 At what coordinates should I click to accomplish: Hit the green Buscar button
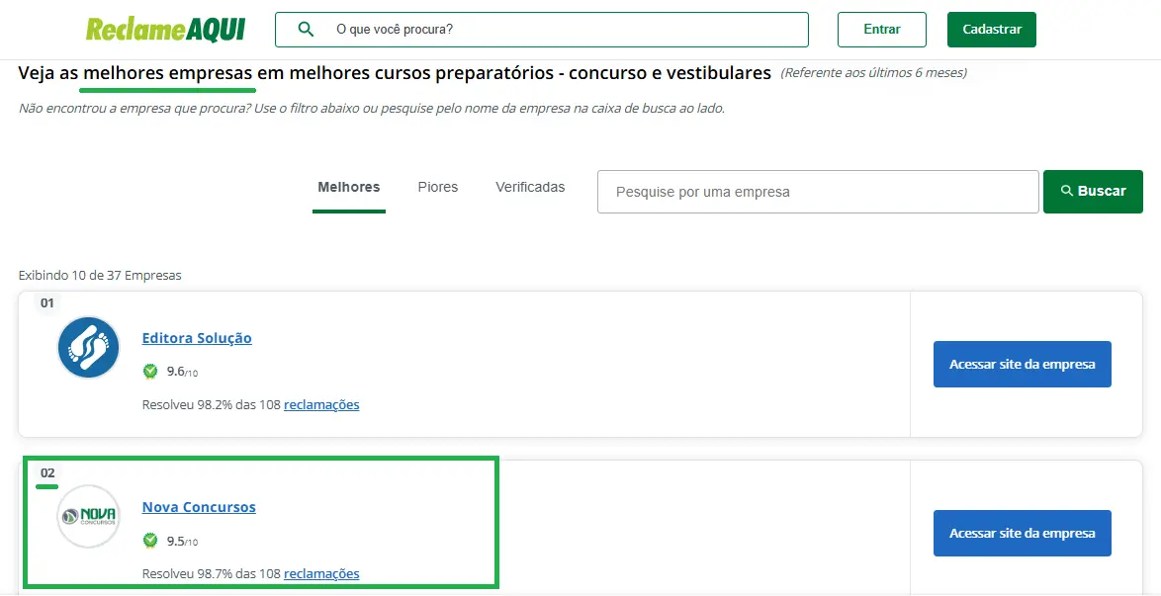[x=1093, y=192]
